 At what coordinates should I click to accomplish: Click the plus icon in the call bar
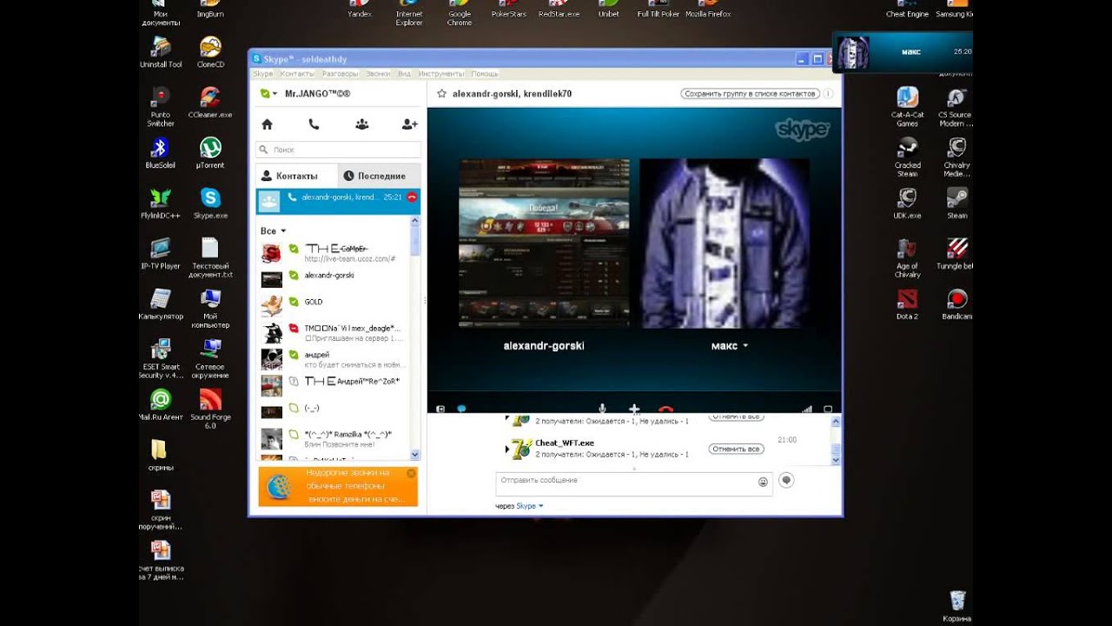pyautogui.click(x=634, y=409)
